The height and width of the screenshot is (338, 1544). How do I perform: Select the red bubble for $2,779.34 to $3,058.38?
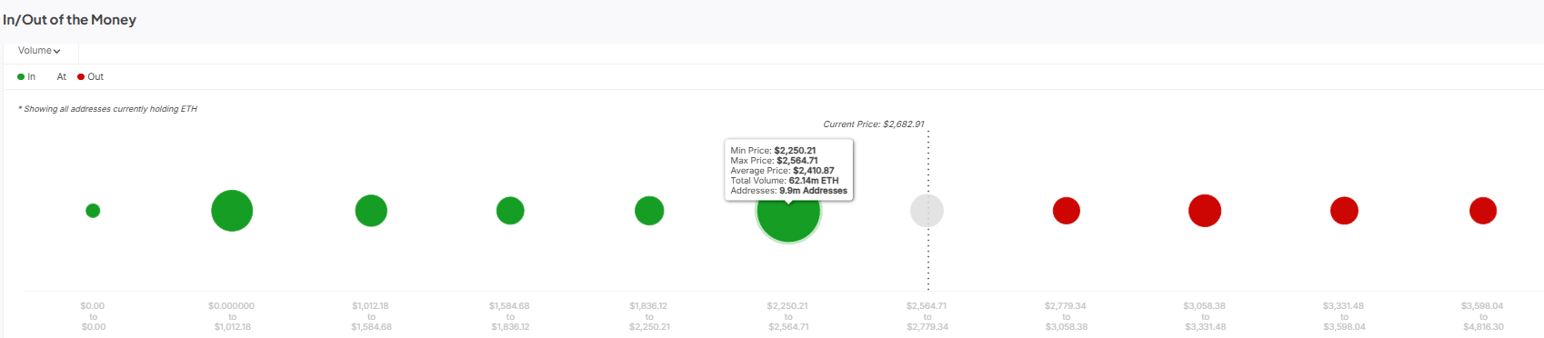pyautogui.click(x=1067, y=211)
